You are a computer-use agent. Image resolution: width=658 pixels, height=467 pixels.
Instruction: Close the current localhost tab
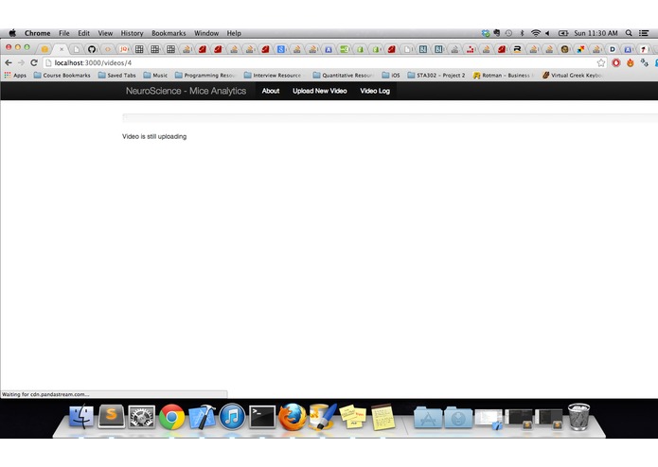coord(62,49)
